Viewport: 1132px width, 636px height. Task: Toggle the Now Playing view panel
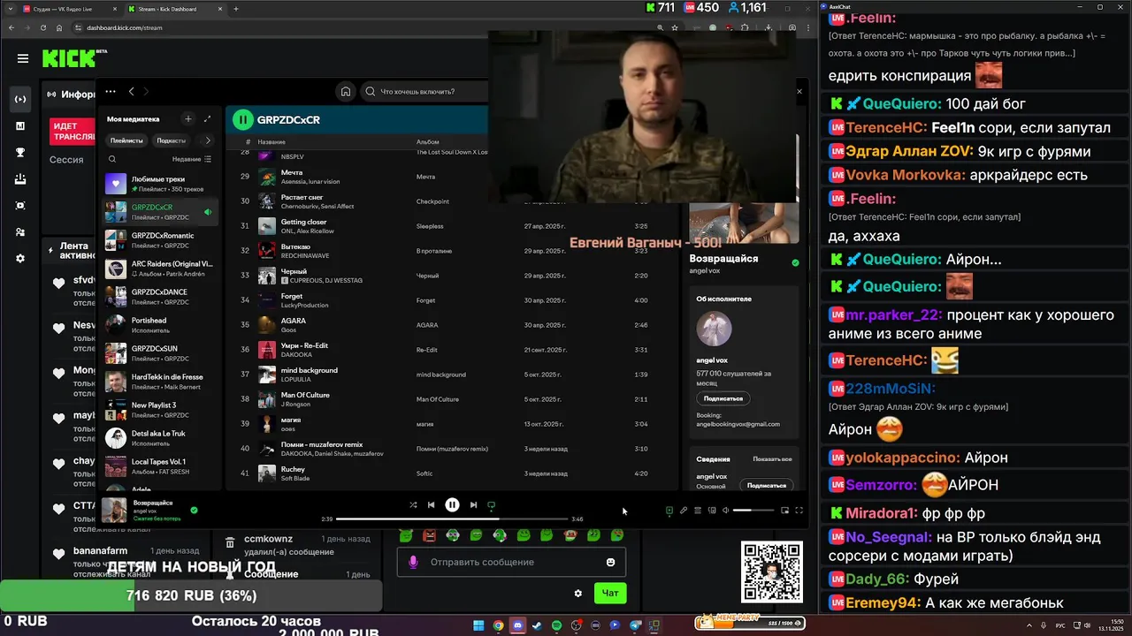pyautogui.click(x=669, y=510)
